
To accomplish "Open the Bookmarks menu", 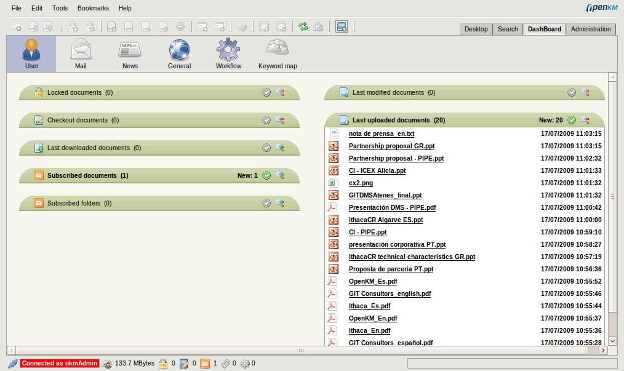I will tap(93, 8).
